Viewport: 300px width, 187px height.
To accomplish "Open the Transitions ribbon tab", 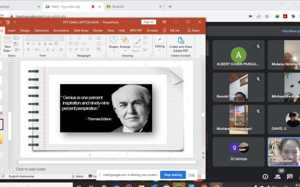I will (x=41, y=30).
